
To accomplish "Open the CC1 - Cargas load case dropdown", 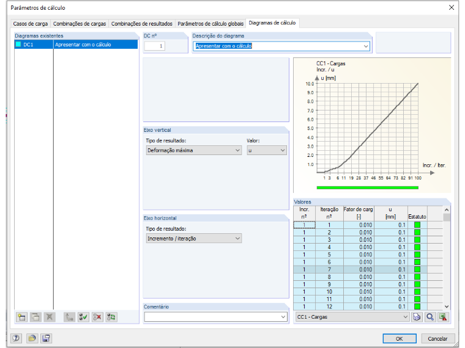I will pyautogui.click(x=405, y=317).
